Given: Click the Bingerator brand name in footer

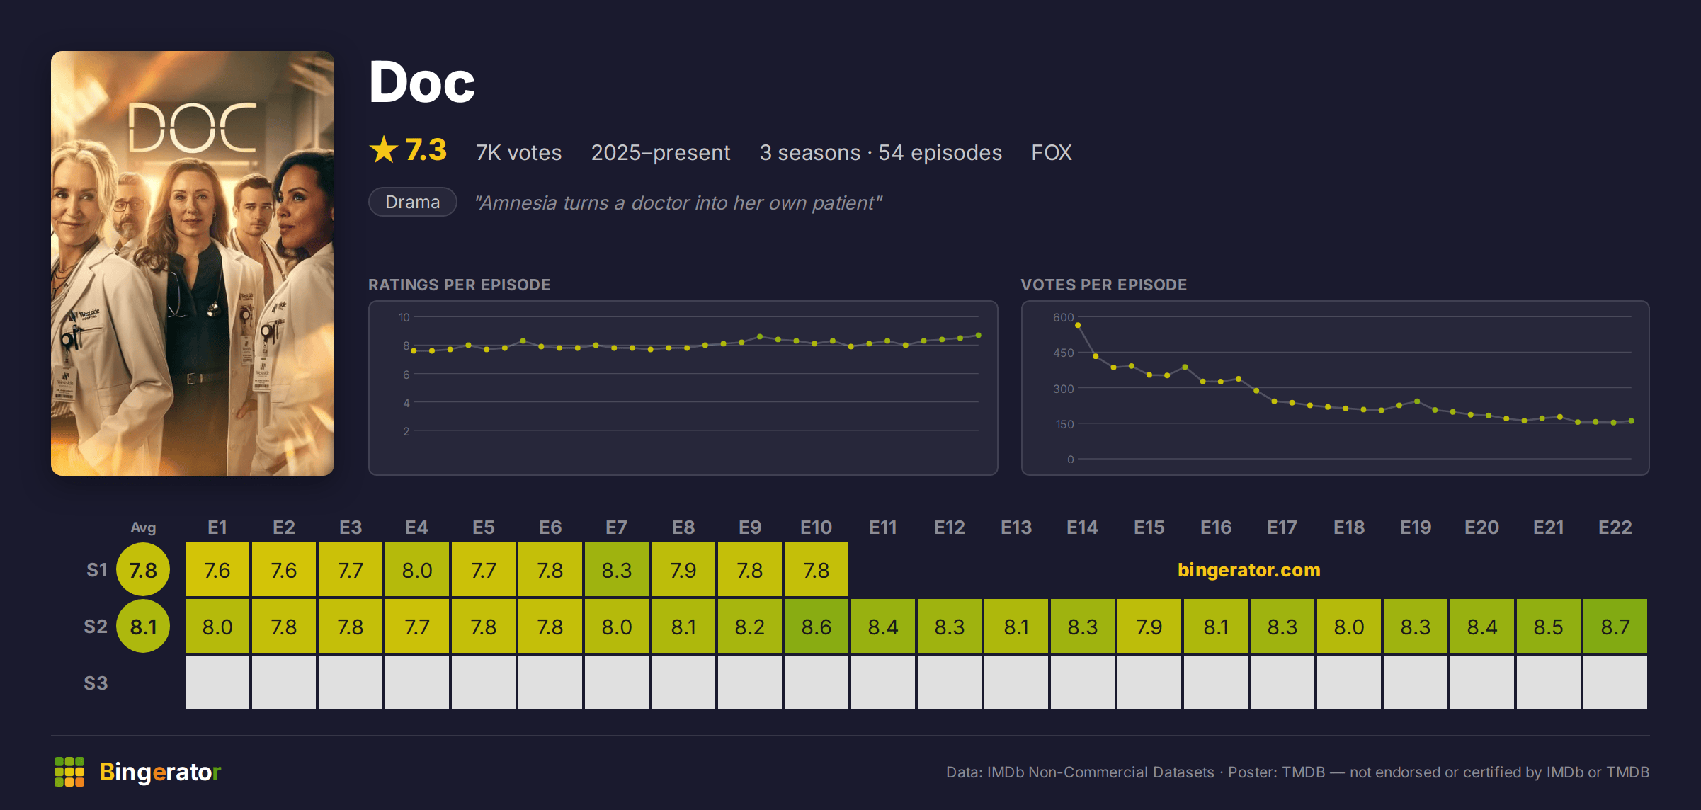Looking at the screenshot, I should tap(160, 772).
